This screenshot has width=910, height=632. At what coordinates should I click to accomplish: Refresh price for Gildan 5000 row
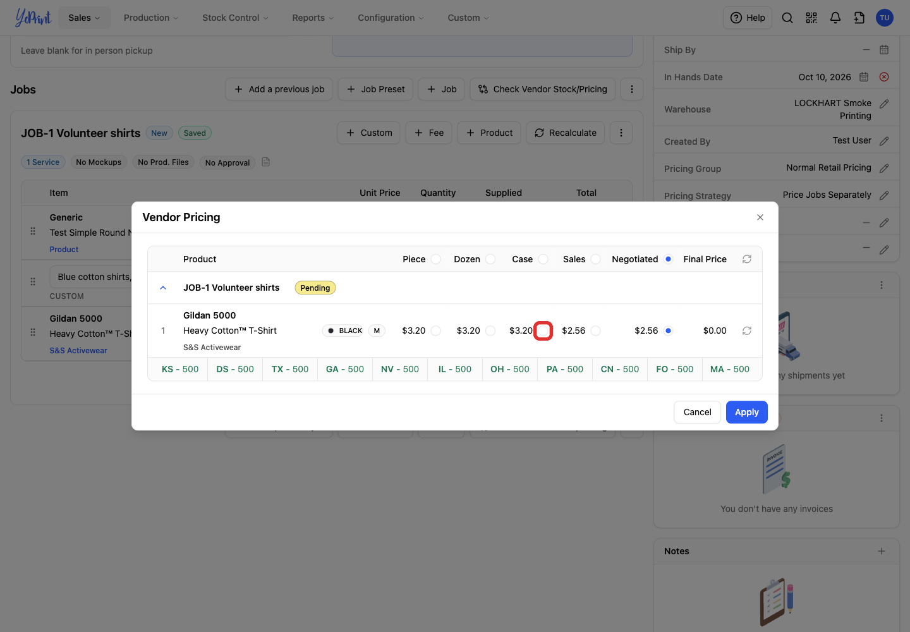(747, 331)
